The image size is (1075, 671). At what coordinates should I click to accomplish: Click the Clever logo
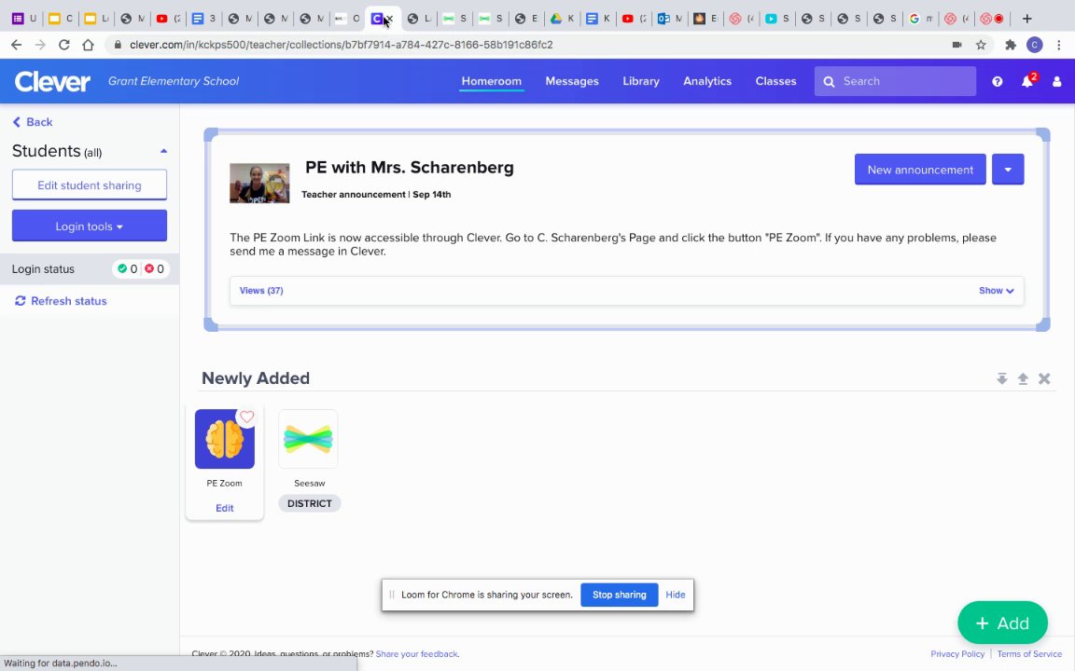click(x=52, y=81)
